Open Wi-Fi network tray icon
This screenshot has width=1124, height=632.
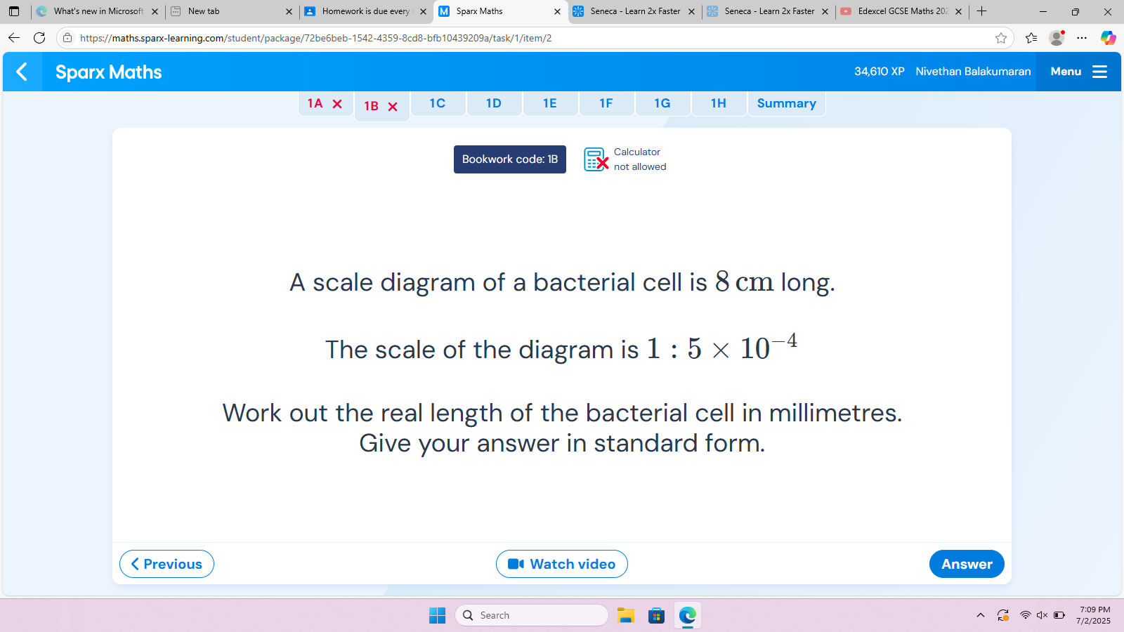click(1026, 615)
